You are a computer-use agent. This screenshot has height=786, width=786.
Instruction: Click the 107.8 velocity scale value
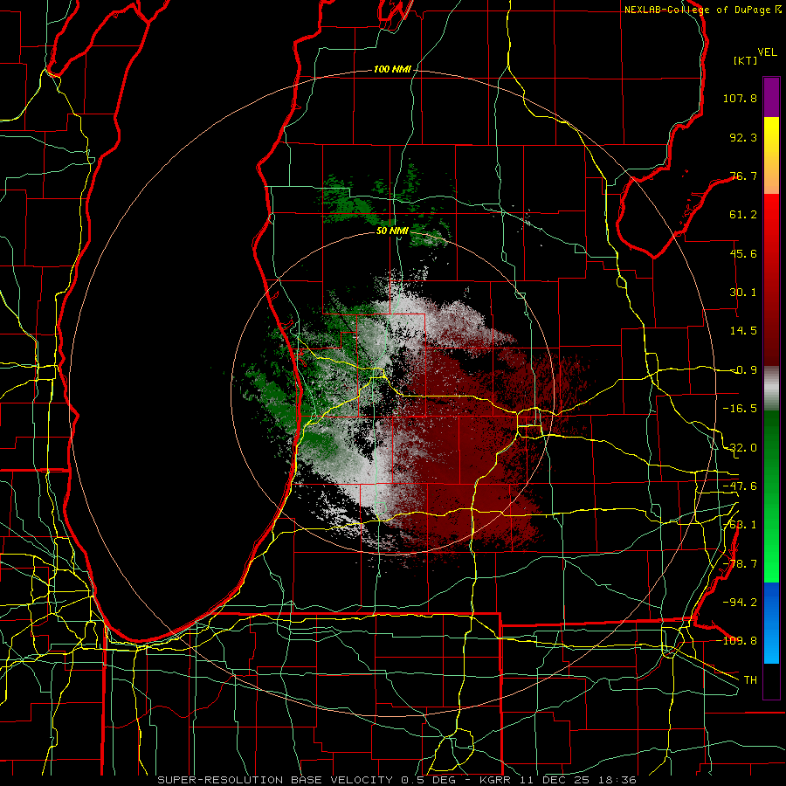740,98
